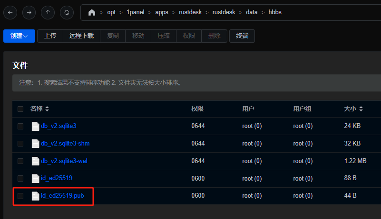Open db_v2.sqlite3 file link
Screen dimensions: 381x219
coord(59,126)
